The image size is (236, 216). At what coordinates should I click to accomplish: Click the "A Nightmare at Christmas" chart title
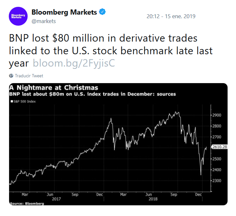point(54,88)
